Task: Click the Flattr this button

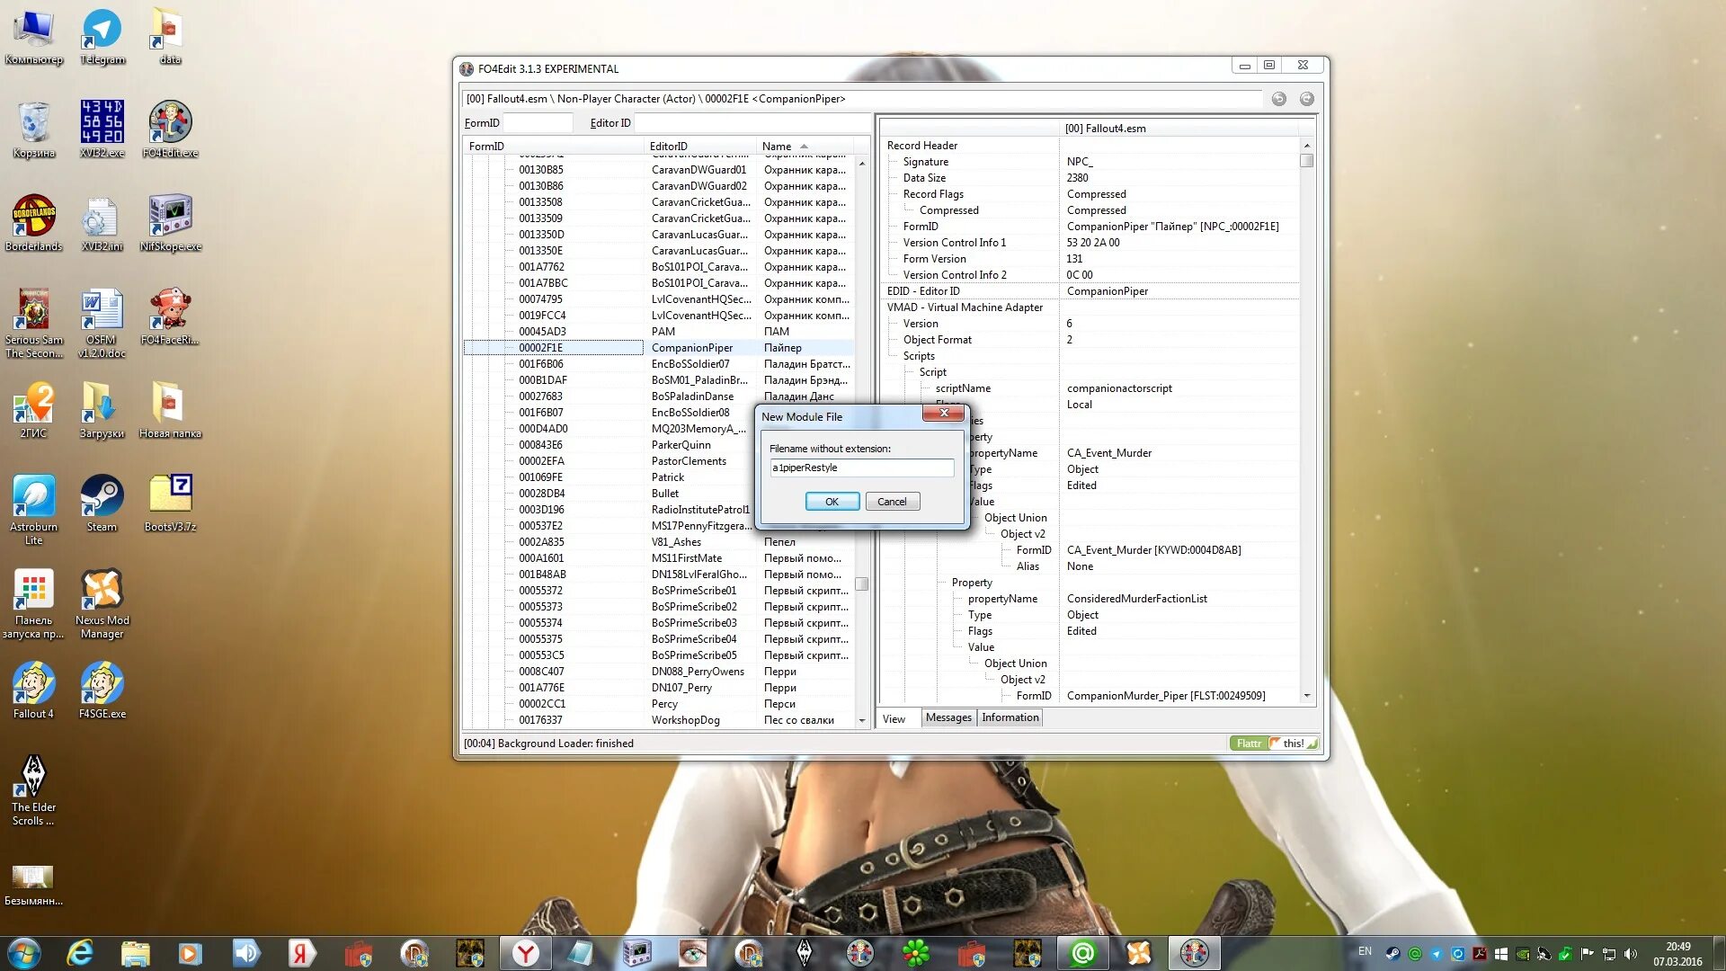Action: [x=1274, y=744]
